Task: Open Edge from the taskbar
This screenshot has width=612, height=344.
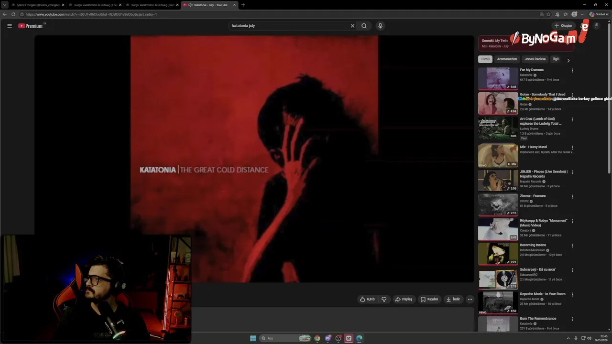Action: coord(359,338)
